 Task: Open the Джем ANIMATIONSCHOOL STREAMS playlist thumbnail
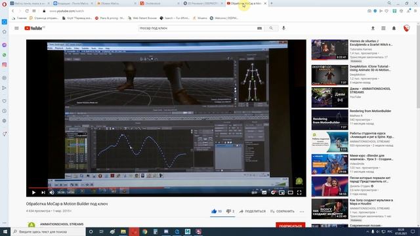tap(329, 97)
